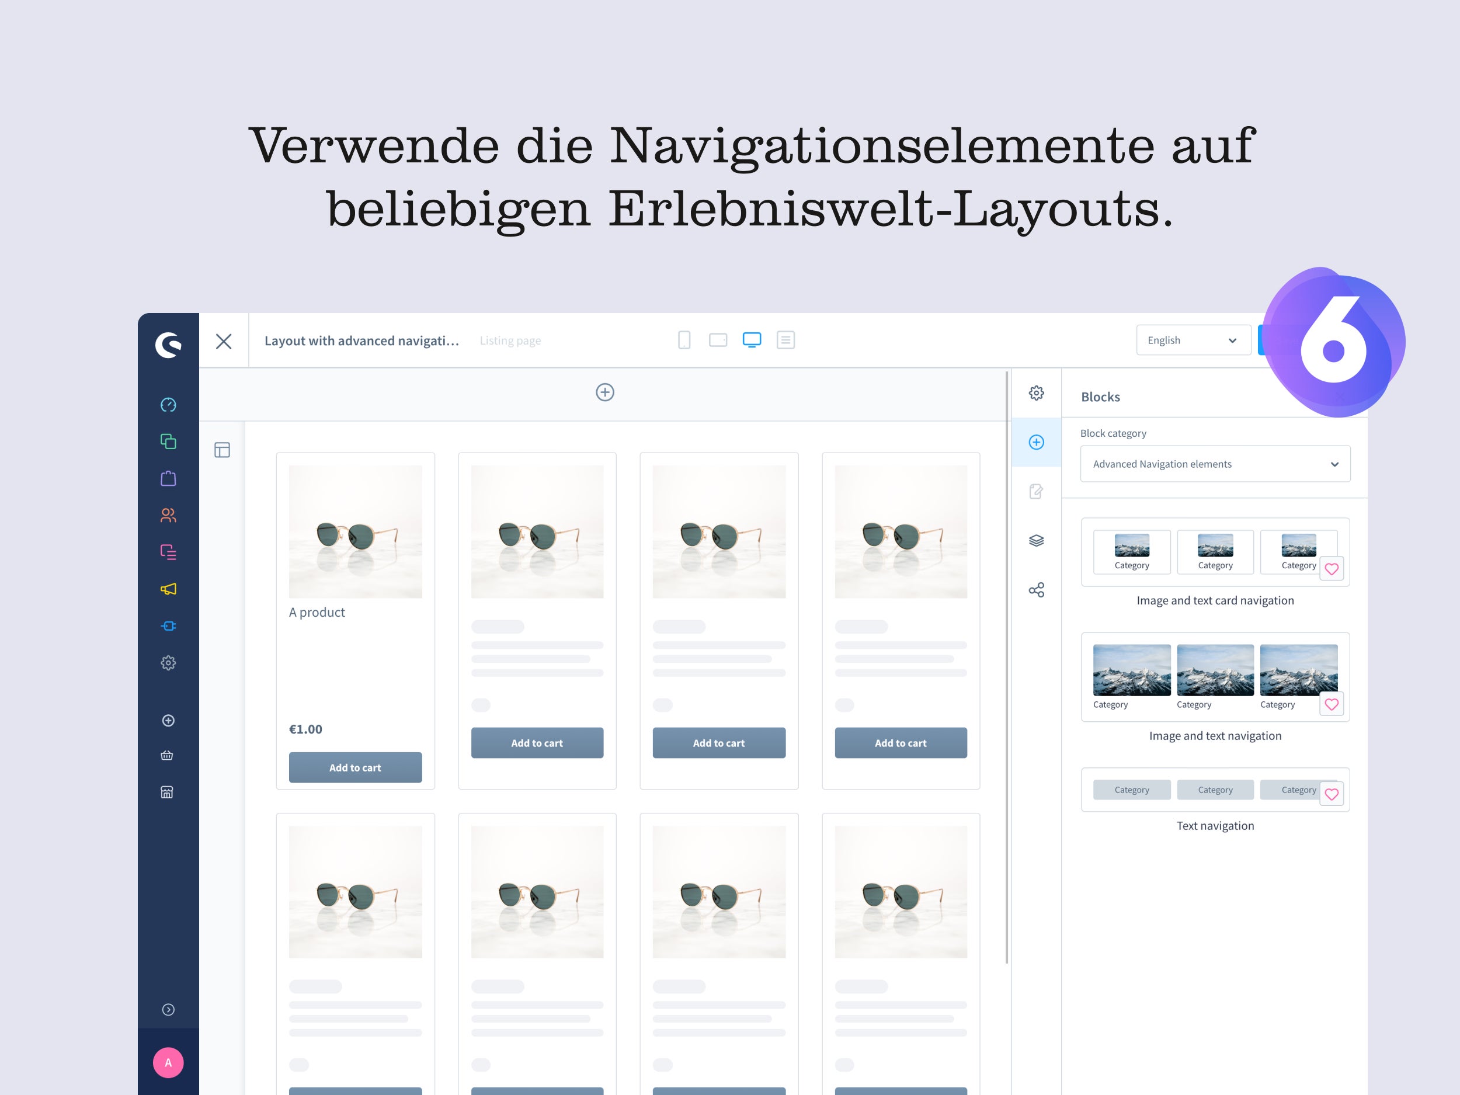This screenshot has height=1095, width=1460.
Task: Click the section layout icon
Action: 223,450
